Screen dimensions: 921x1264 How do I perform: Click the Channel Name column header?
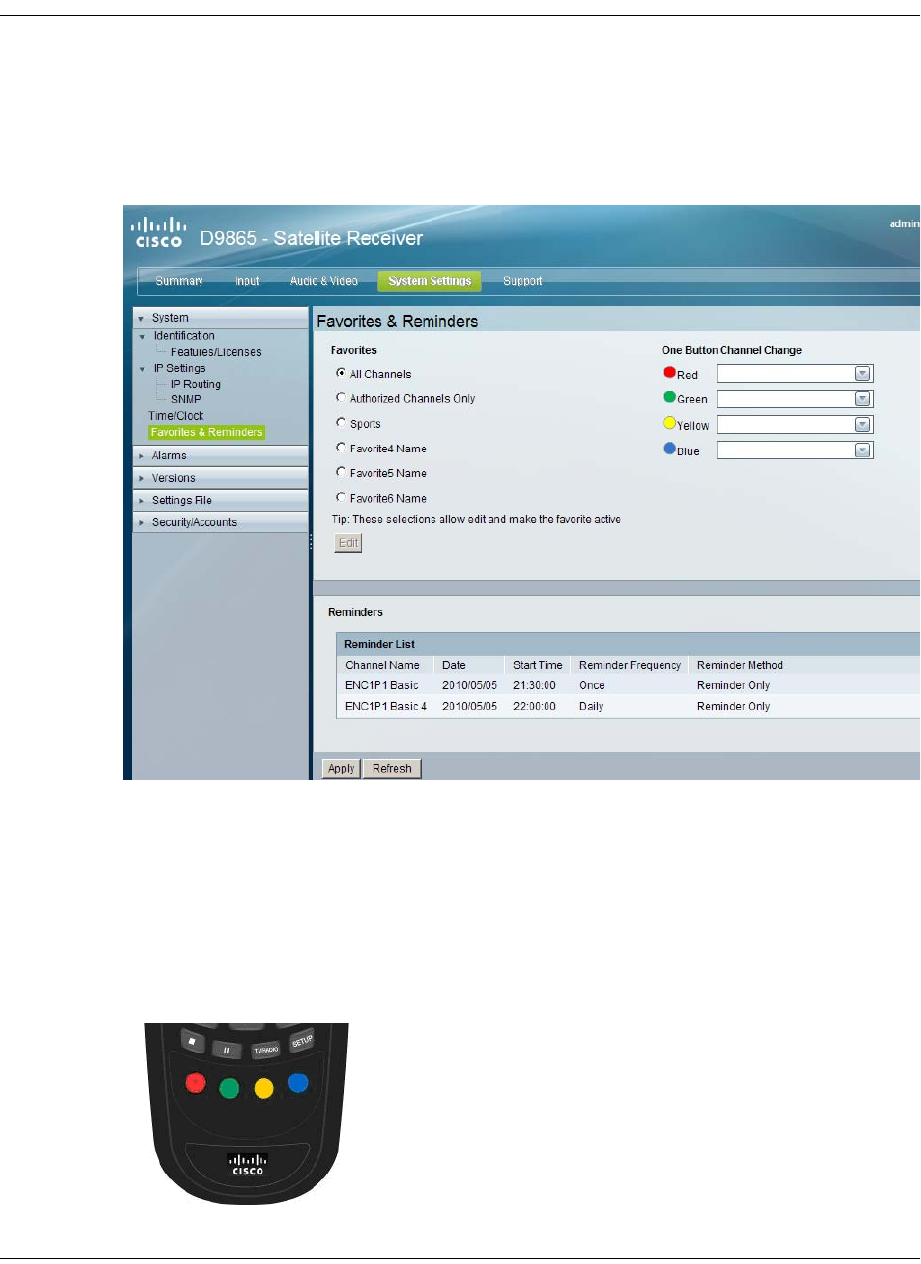[381, 665]
